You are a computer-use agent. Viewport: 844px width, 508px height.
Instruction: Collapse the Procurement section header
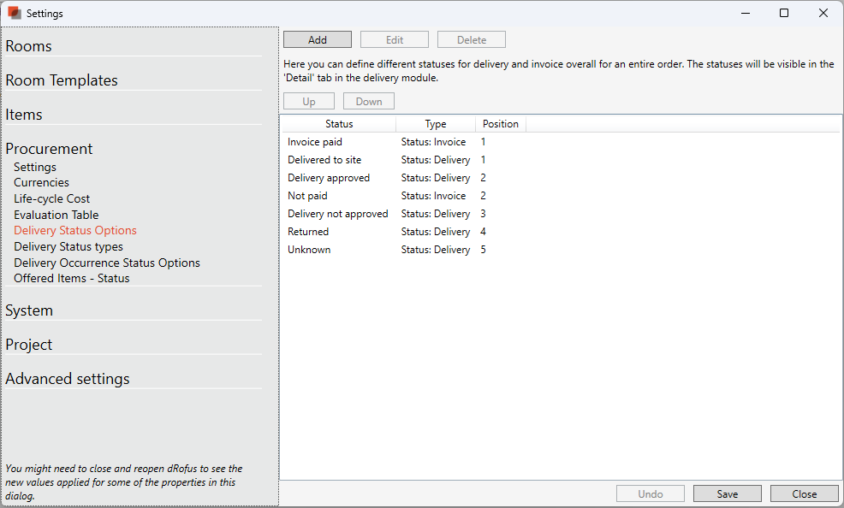click(49, 149)
